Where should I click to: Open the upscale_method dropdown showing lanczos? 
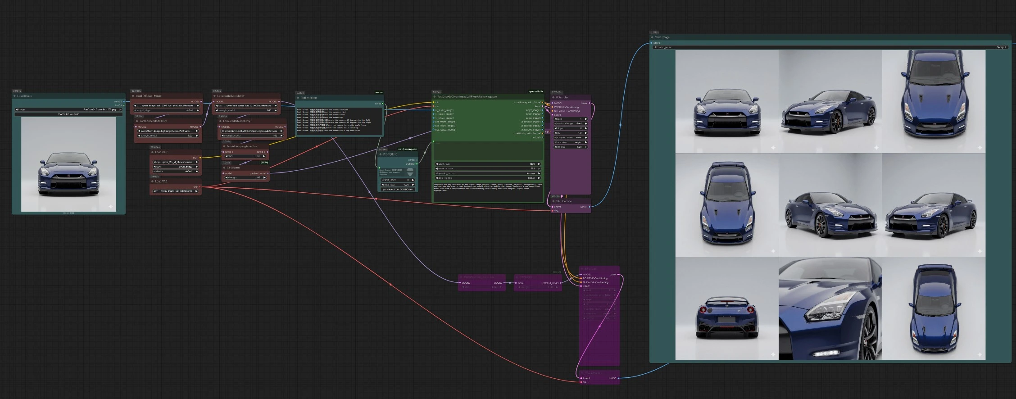point(488,173)
